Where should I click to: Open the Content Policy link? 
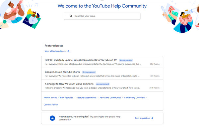tap(51, 105)
